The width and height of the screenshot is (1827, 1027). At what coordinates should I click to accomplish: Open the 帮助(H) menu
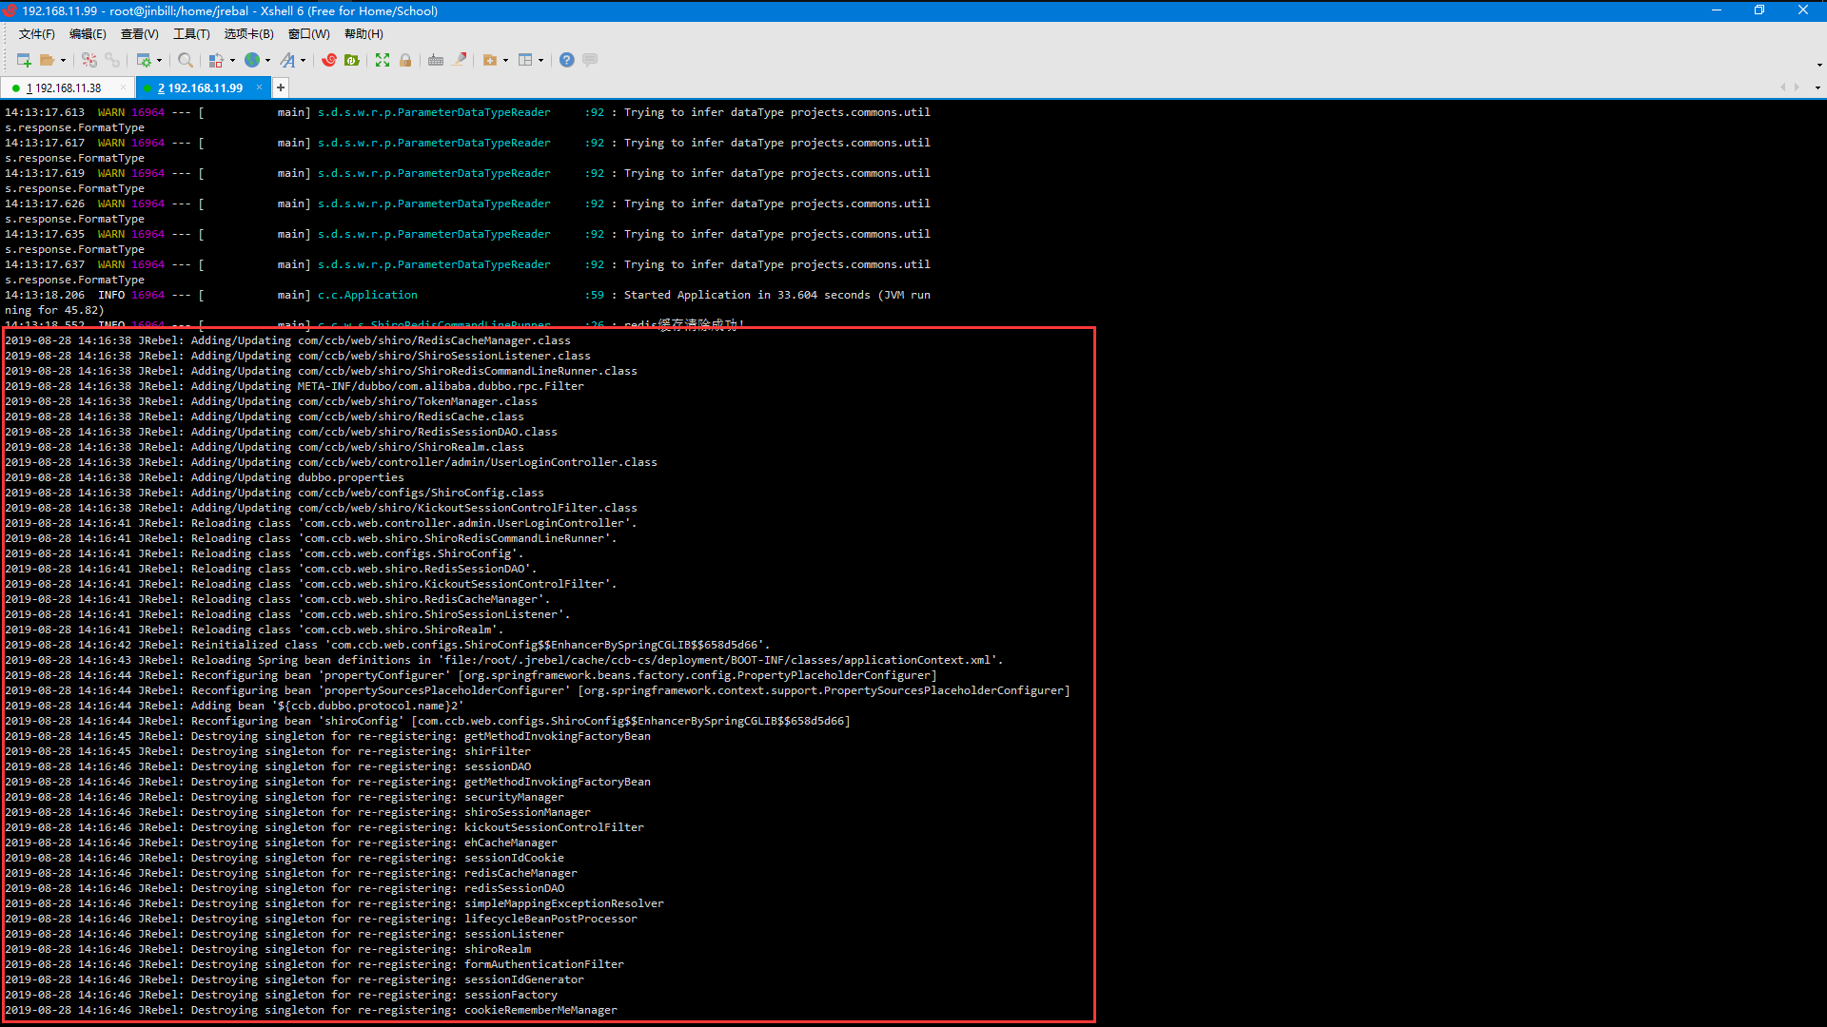[x=363, y=34]
